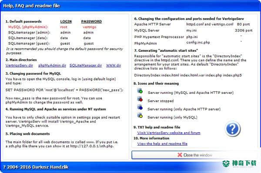Click the 'PhpMyAdmin' row label
The width and height of the screenshot is (261, 173).
click(145, 43)
